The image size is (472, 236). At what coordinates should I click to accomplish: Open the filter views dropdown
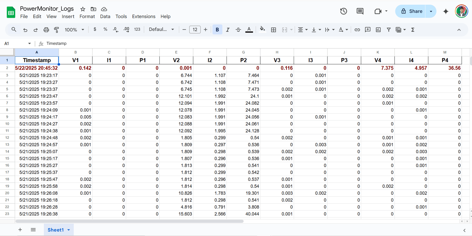tap(401, 30)
